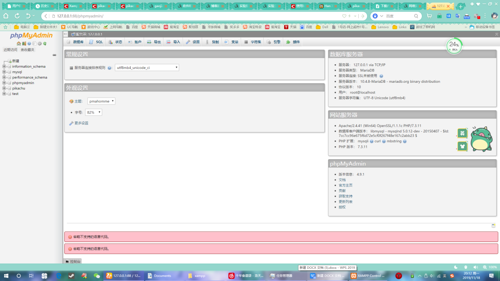The image size is (500, 281).
Task: Click the page icon above the error messages
Action: pyautogui.click(x=493, y=226)
